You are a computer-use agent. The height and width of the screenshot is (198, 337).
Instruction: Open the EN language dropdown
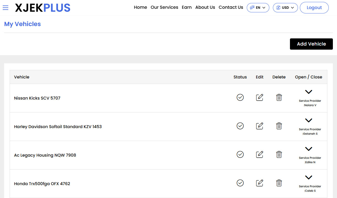[258, 8]
